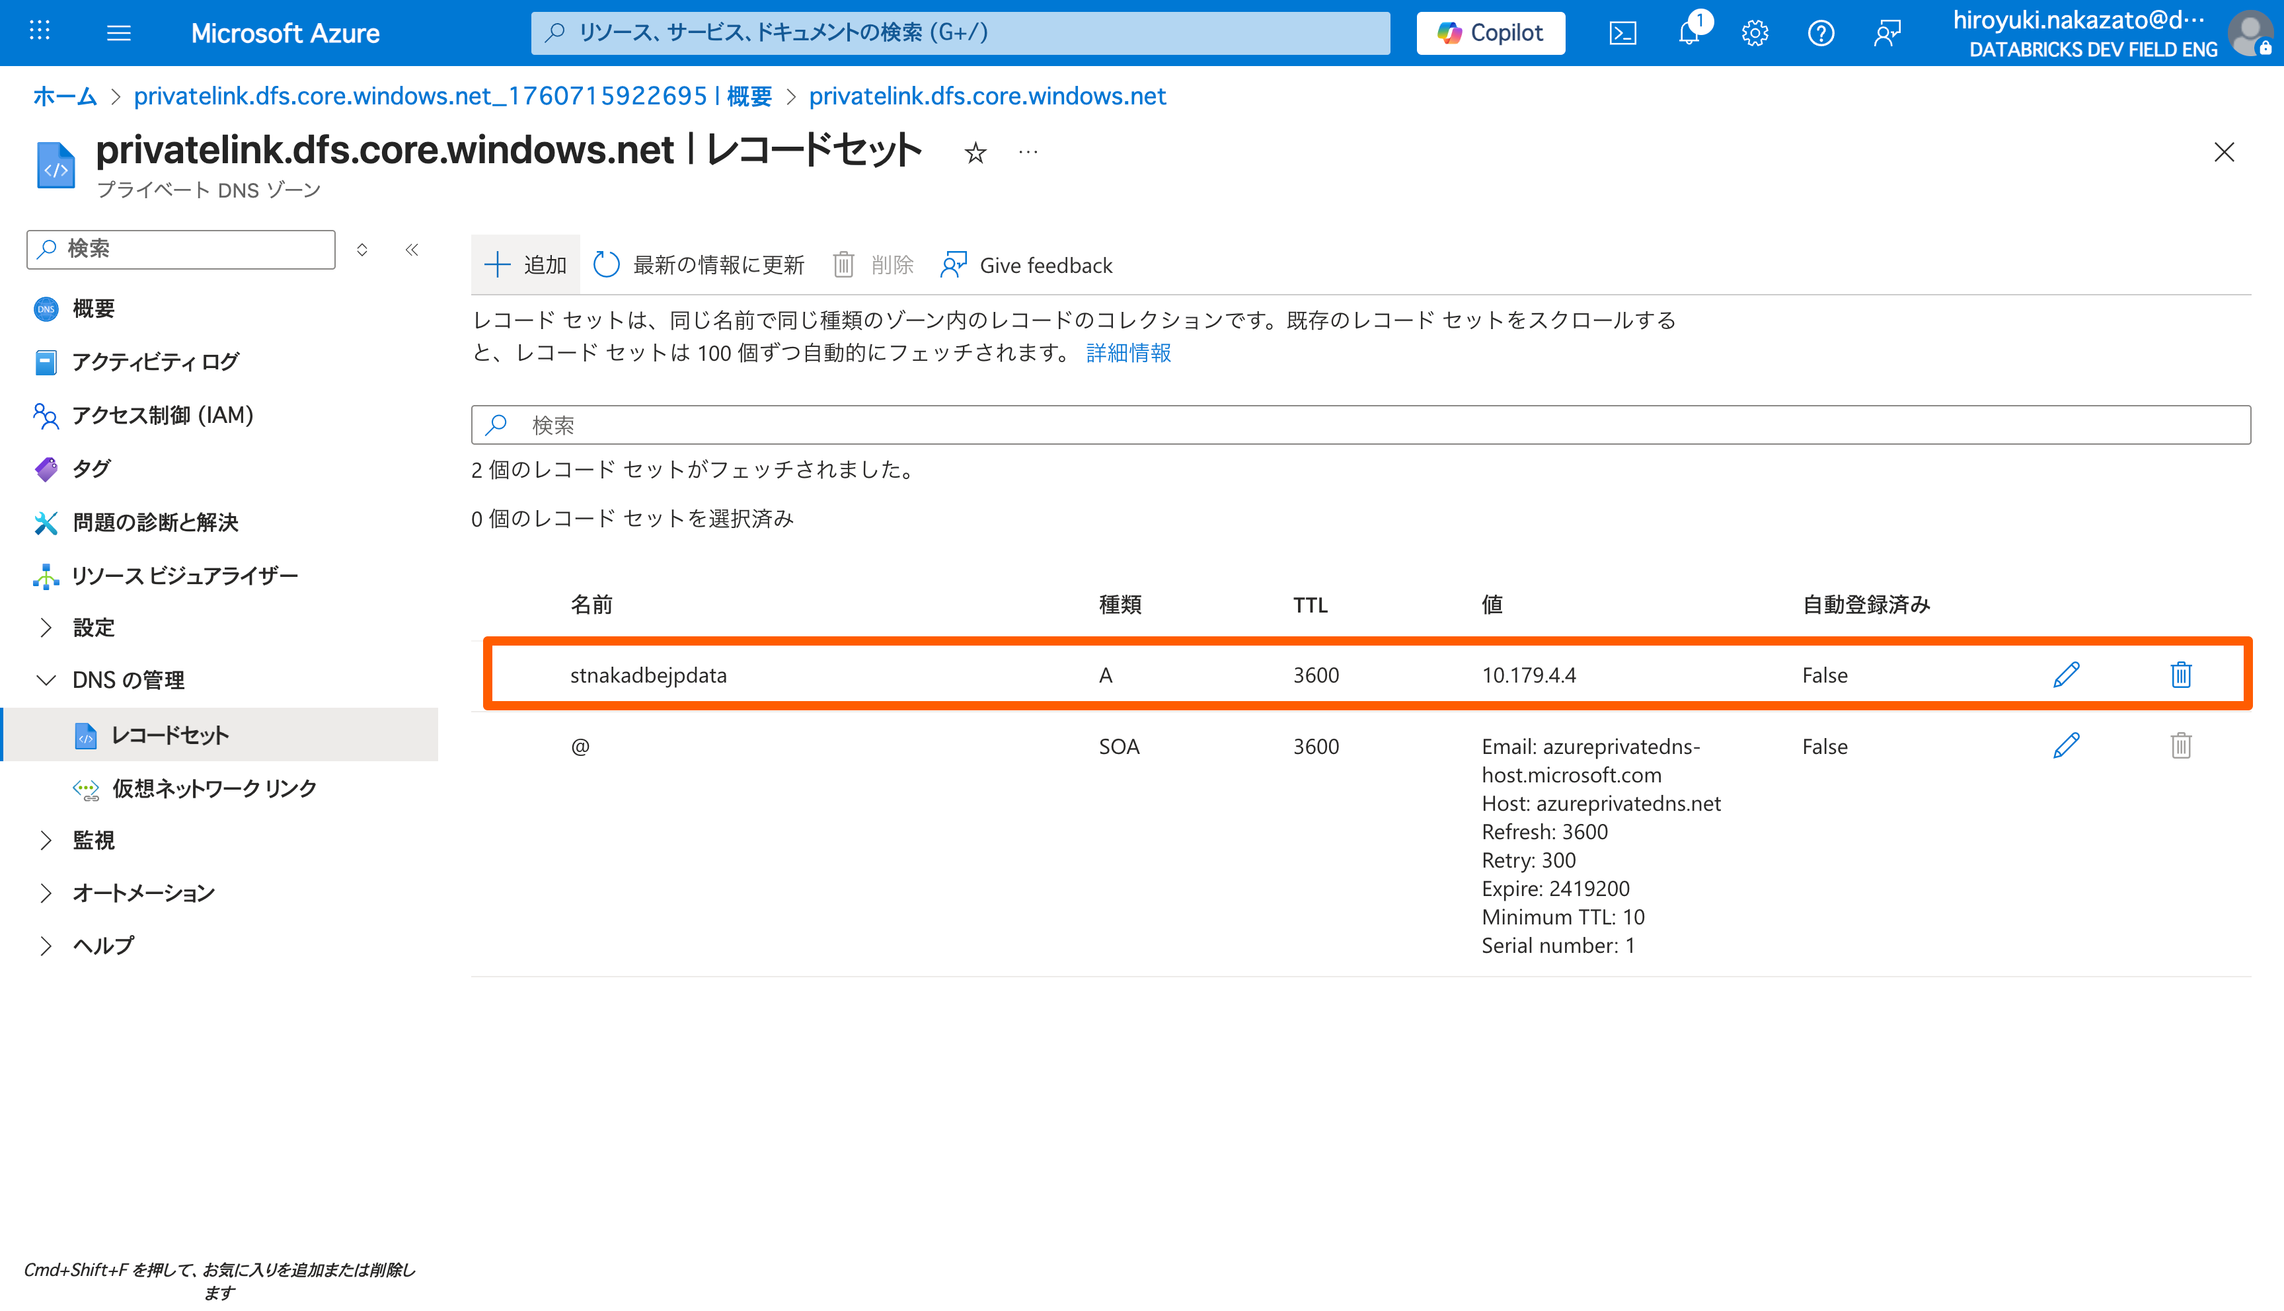Screen dimensions: 2284x1311
Task: Click the Copilot button
Action: (1490, 33)
